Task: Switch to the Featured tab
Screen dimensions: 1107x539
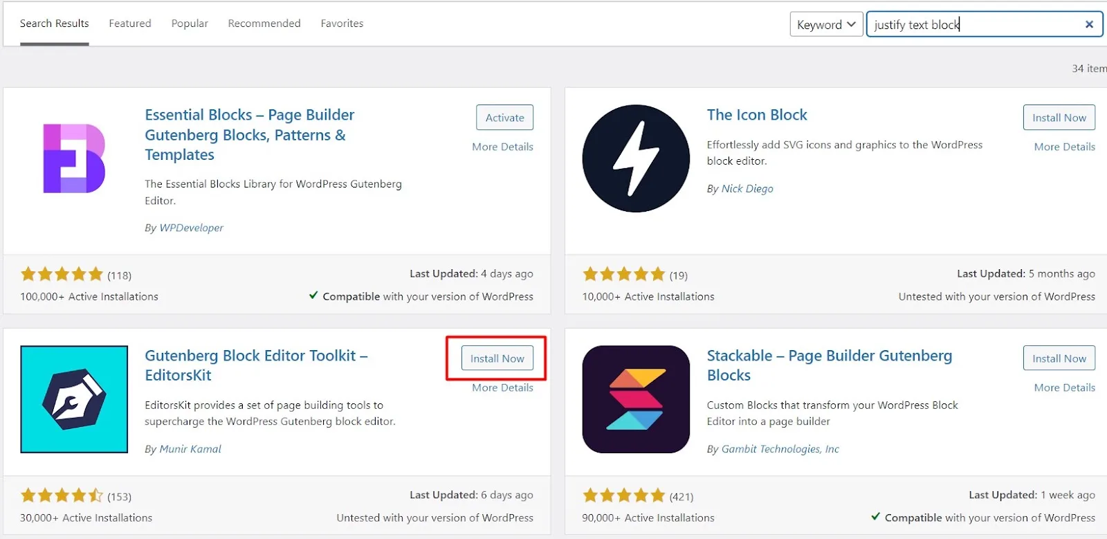Action: pyautogui.click(x=130, y=24)
